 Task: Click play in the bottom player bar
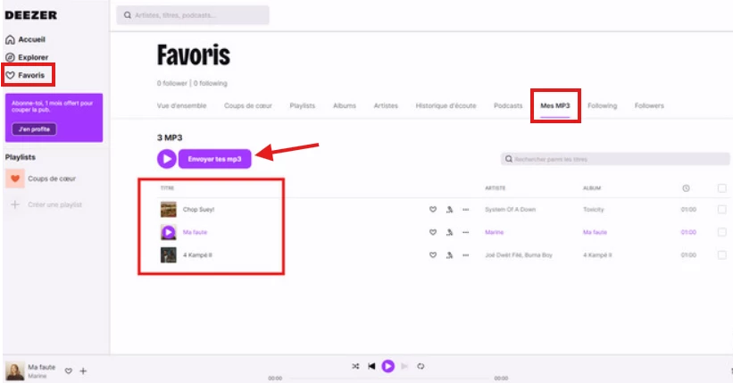point(388,366)
